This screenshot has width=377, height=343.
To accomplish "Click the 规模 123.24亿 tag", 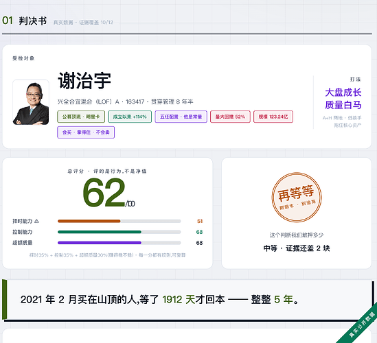I will point(273,117).
